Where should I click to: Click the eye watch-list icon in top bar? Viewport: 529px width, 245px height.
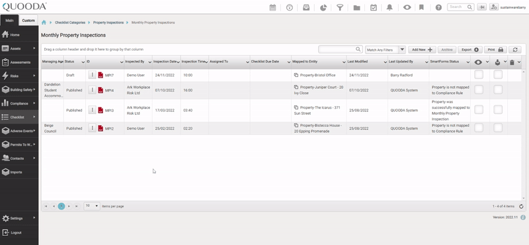(x=407, y=7)
